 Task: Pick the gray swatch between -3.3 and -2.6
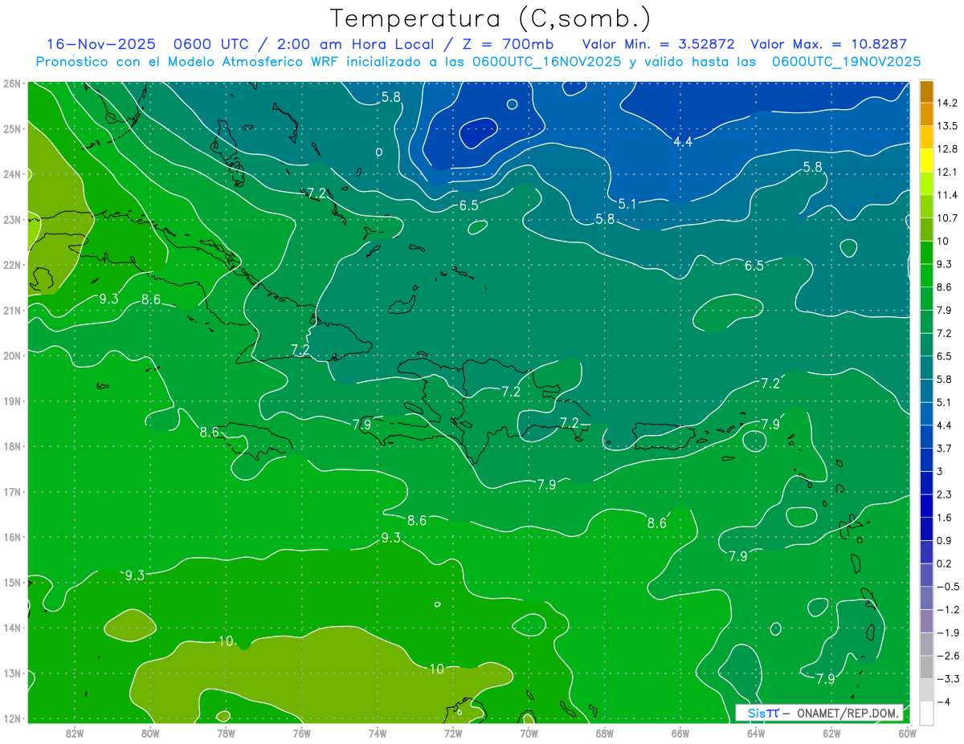(926, 667)
